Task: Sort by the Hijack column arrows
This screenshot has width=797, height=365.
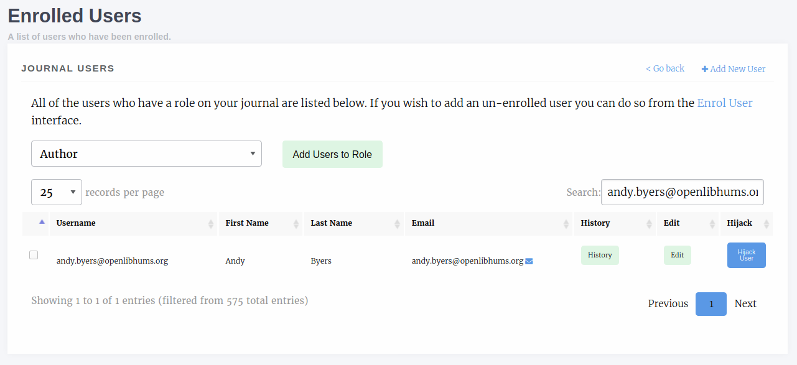Action: [767, 224]
